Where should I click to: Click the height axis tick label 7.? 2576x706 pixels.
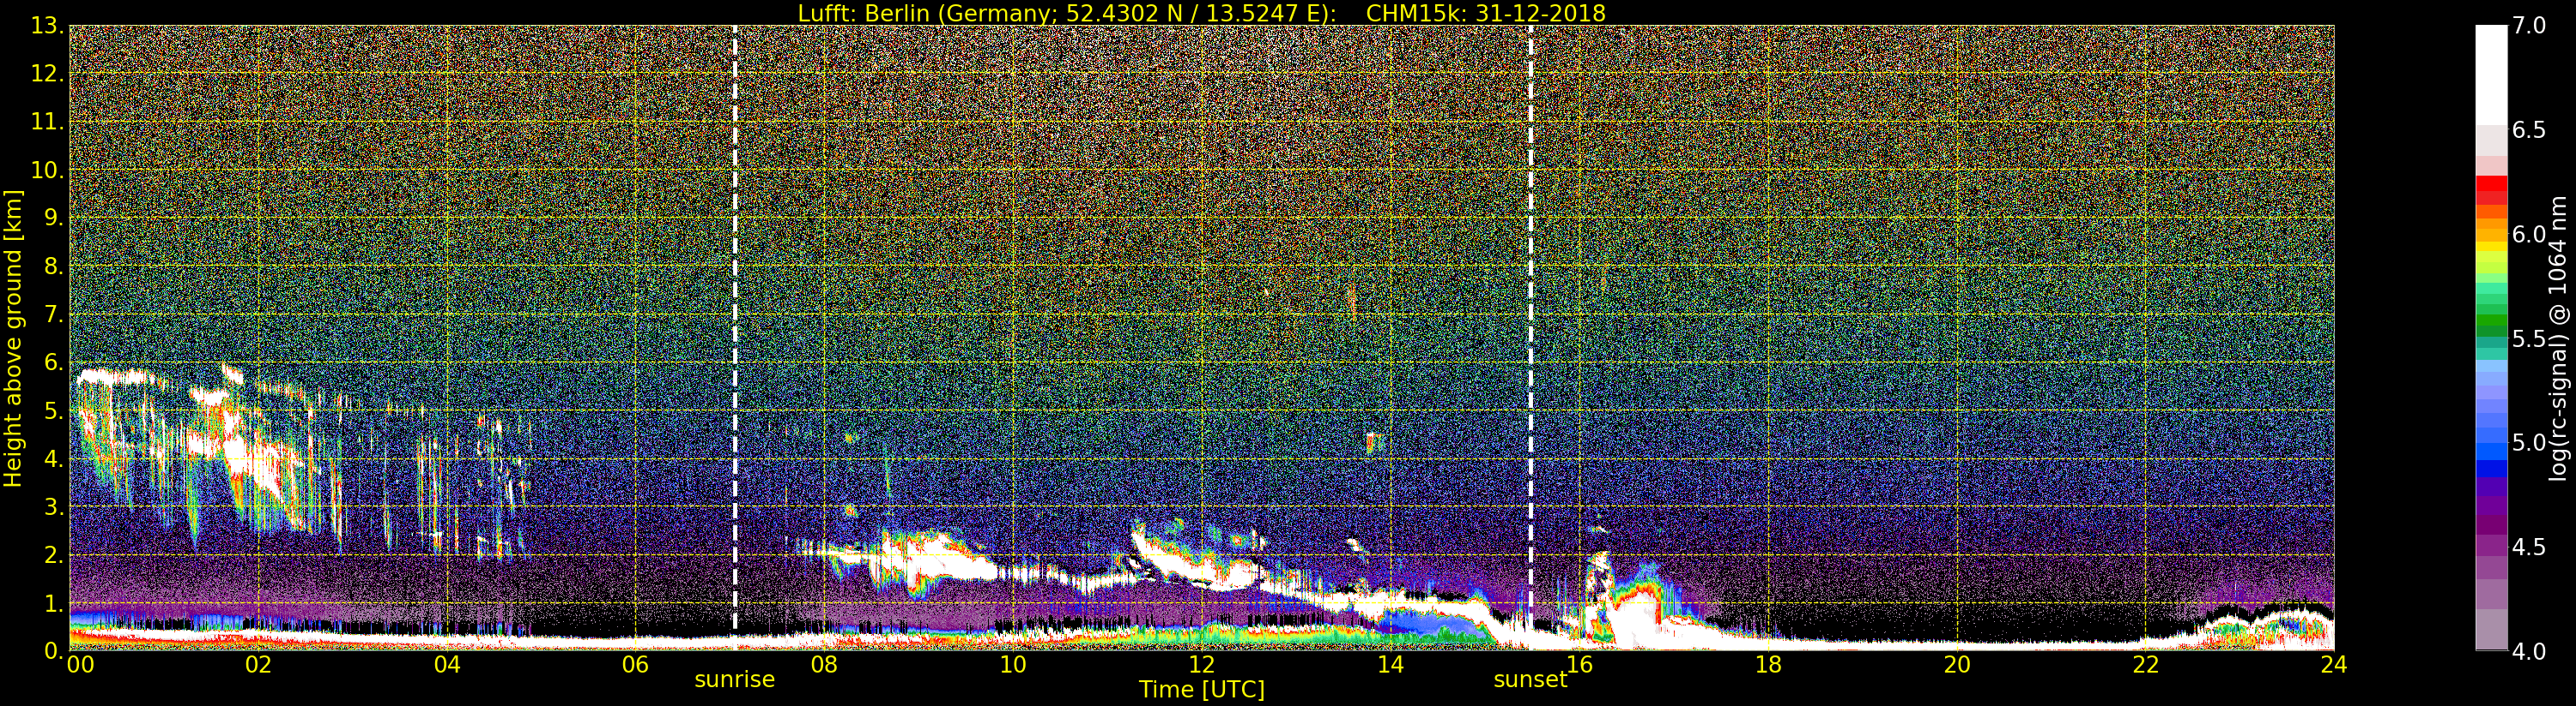(54, 314)
